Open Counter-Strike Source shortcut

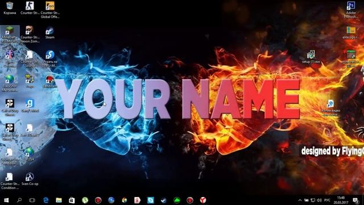coord(30,59)
